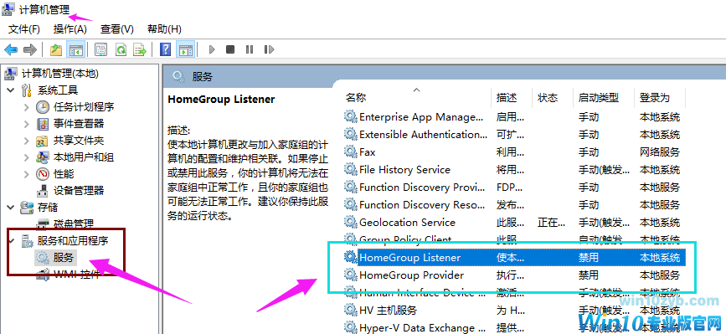
Task: Select Function Discovery Provi... service row
Action: pos(514,188)
